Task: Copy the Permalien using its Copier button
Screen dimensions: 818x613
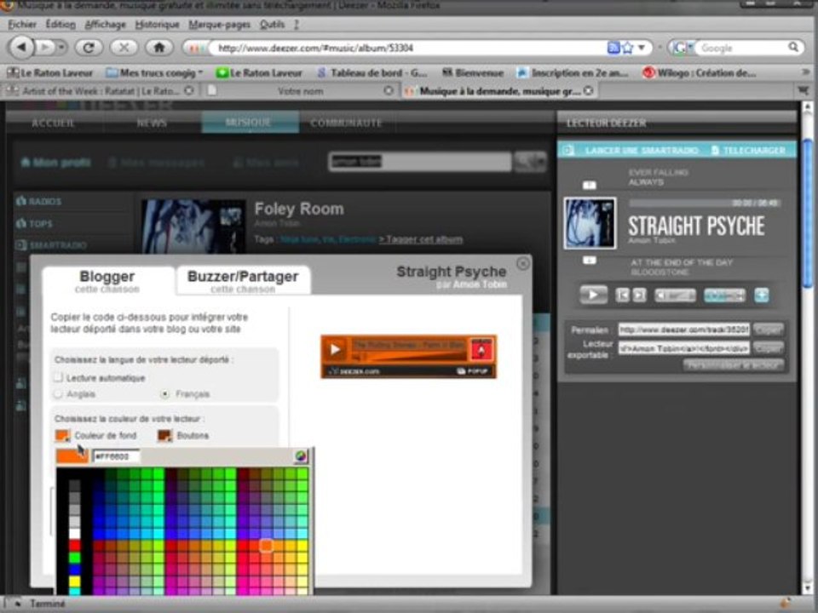Action: (768, 329)
